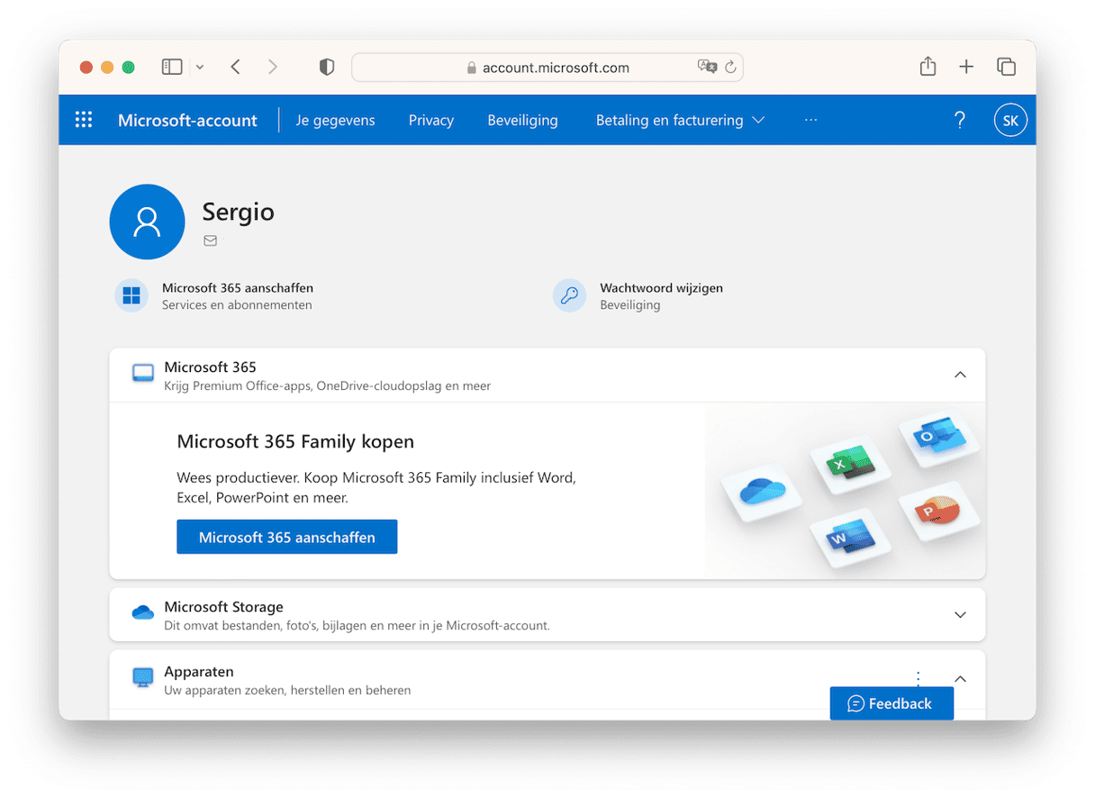
Task: Go back to the previous page
Action: point(235,67)
